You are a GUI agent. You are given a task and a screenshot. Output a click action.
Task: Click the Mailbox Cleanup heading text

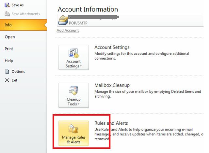pyautogui.click(x=112, y=85)
